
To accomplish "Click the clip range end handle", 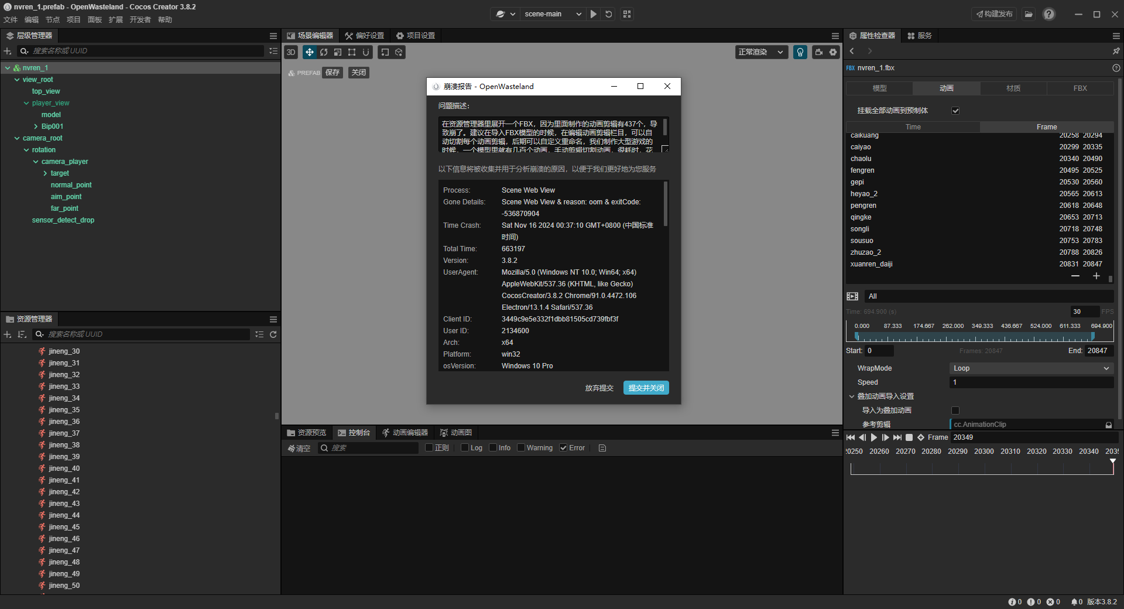I will click(x=1092, y=336).
